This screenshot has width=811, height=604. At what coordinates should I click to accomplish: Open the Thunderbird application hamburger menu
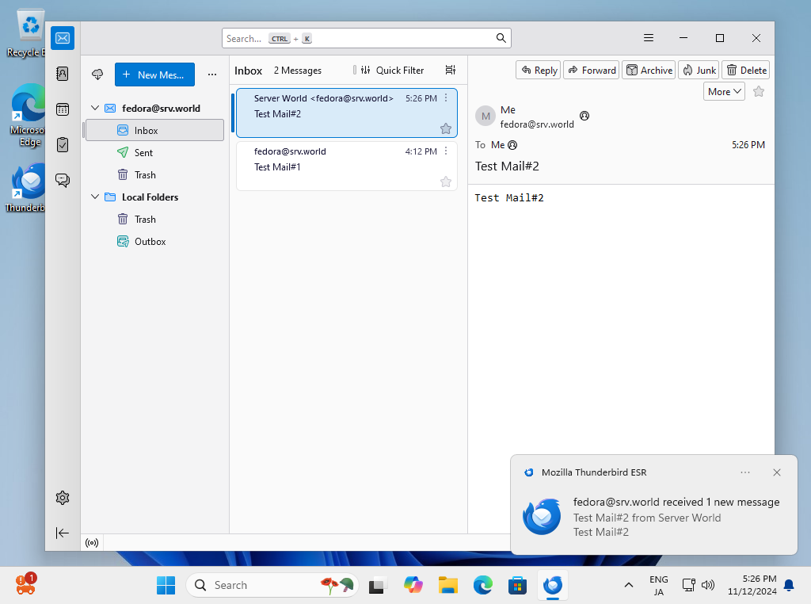[x=649, y=38]
